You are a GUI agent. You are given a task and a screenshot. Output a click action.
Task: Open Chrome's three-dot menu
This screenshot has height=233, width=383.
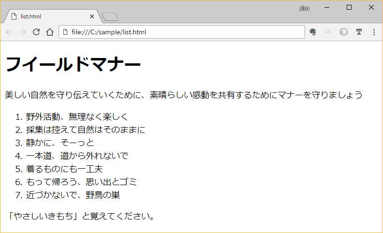[x=374, y=32]
